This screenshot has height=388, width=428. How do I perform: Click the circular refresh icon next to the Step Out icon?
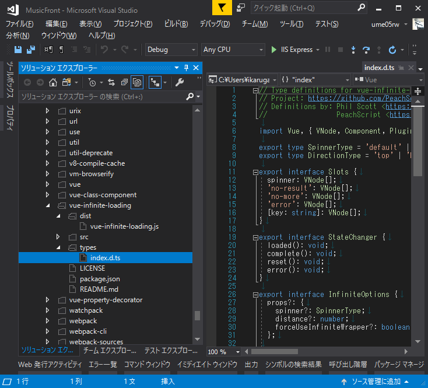pos(392,50)
